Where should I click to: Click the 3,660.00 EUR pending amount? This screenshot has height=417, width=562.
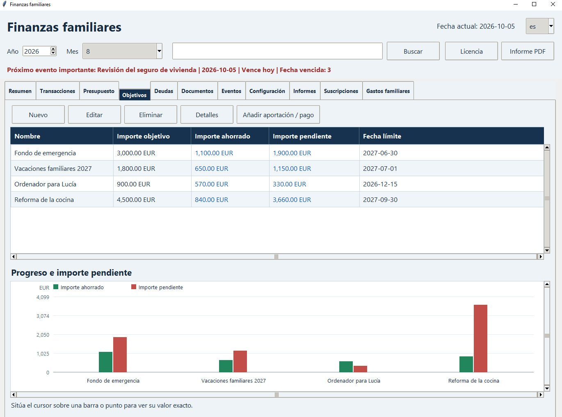[292, 199]
